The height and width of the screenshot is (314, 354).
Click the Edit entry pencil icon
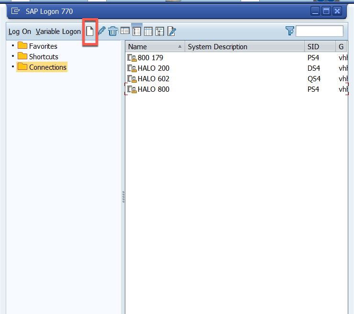(101, 32)
